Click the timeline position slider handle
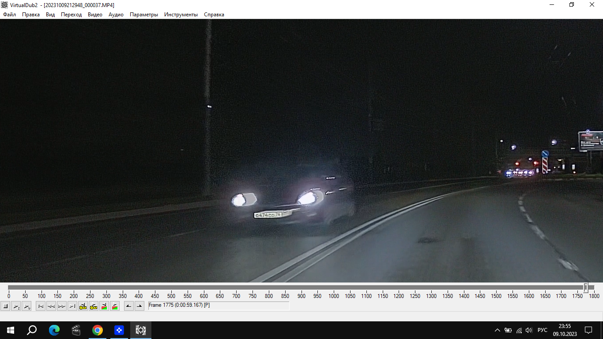The width and height of the screenshot is (603, 339). click(x=586, y=288)
